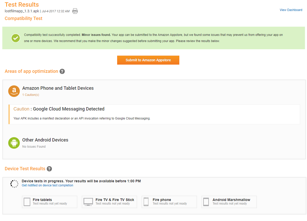Click the Fire phone device icon
The height and width of the screenshot is (221, 307).
[x=146, y=202]
